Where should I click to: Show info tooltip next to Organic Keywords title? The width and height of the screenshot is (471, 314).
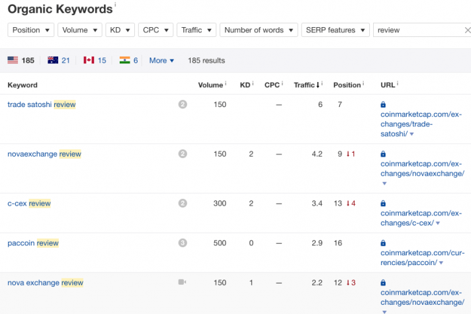(x=115, y=4)
